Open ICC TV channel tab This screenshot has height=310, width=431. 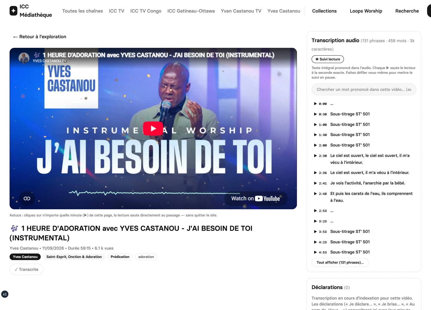pos(116,11)
